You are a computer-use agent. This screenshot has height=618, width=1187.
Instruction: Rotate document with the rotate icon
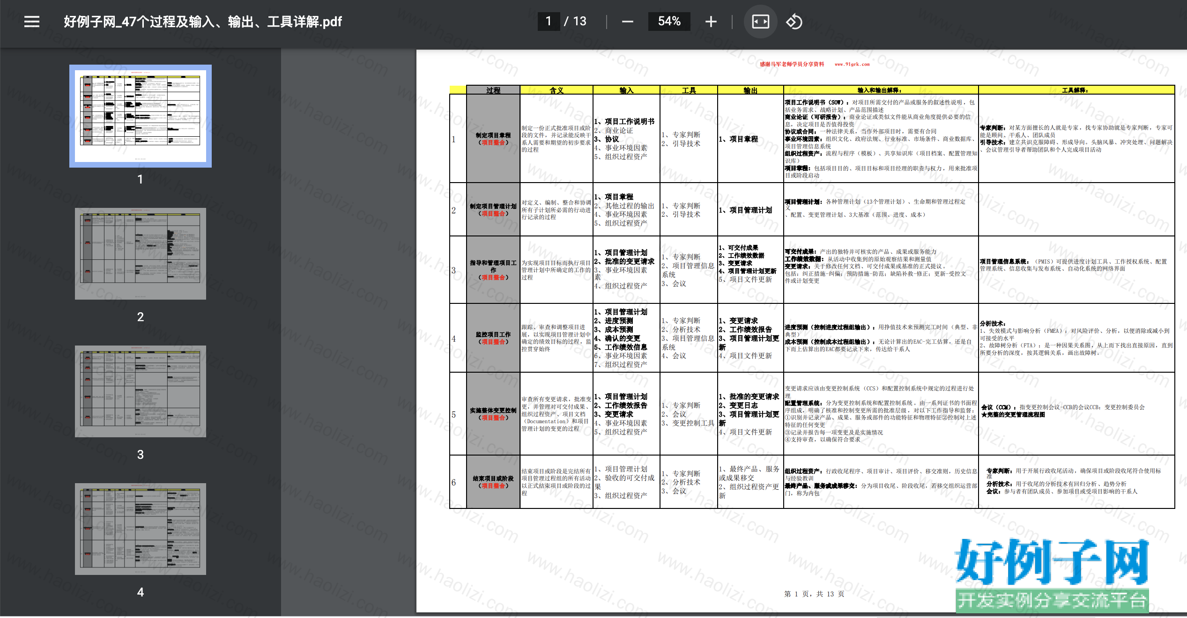pos(794,22)
